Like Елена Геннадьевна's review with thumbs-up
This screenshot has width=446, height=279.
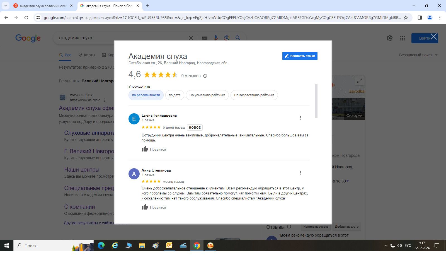coord(145,149)
